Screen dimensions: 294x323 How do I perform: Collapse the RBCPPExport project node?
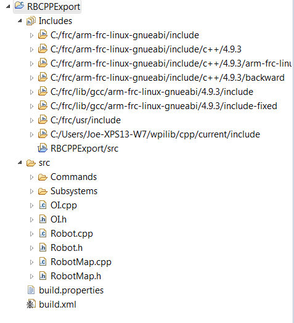[8, 7]
